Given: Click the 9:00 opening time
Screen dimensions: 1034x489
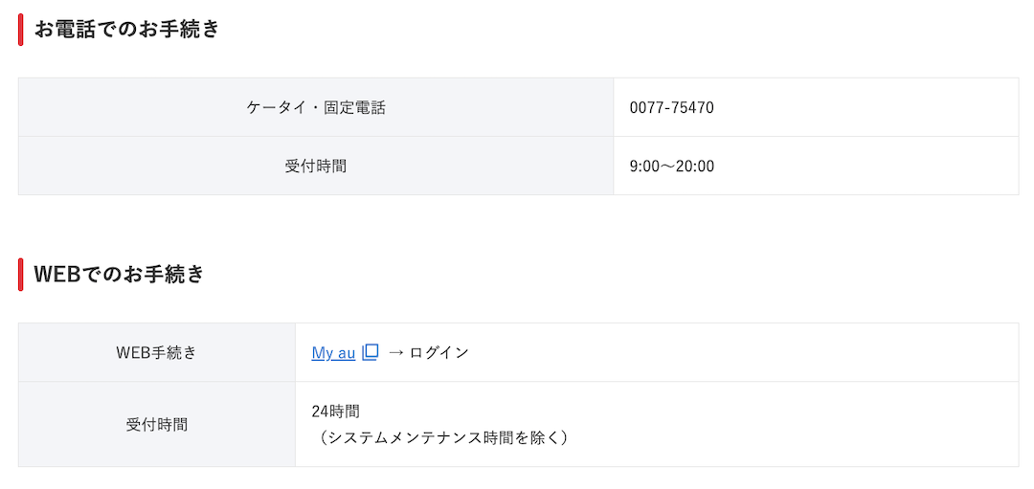Looking at the screenshot, I should 645,166.
